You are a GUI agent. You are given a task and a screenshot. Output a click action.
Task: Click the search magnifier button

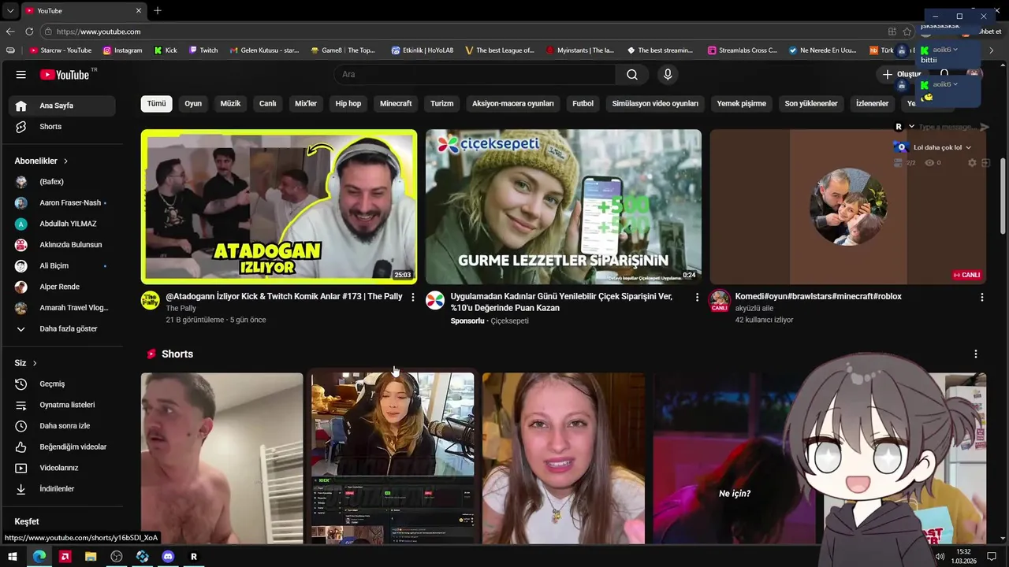[632, 74]
